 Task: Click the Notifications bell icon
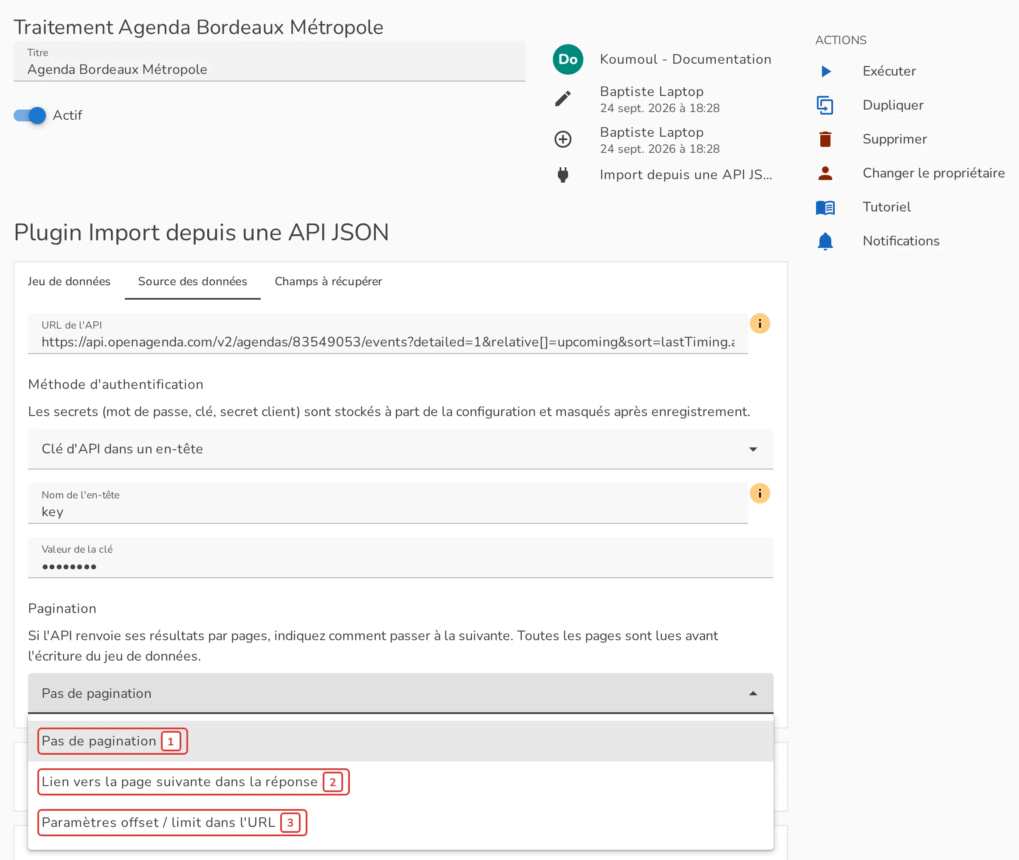point(825,242)
